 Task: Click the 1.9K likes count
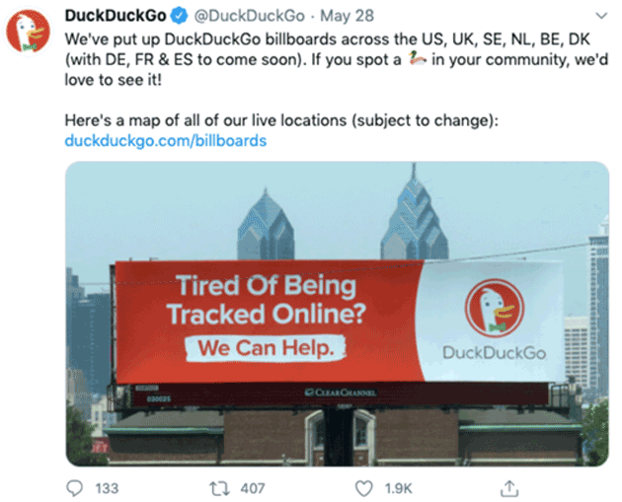(399, 488)
